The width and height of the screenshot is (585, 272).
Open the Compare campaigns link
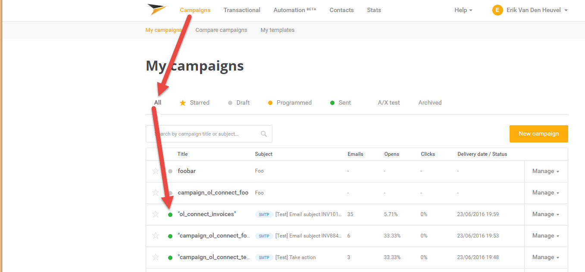point(221,30)
